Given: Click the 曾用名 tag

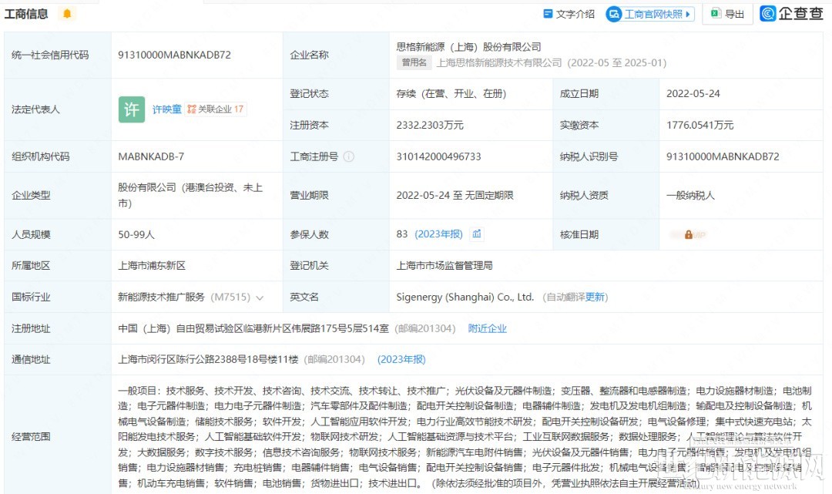Looking at the screenshot, I should pos(414,62).
